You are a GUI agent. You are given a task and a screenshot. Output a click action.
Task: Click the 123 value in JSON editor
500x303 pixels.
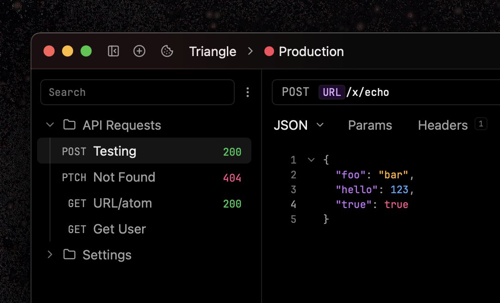(399, 190)
